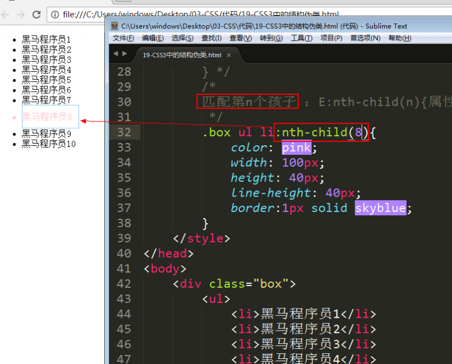Click line number 32 in the gutter
452x364 pixels.
point(124,132)
